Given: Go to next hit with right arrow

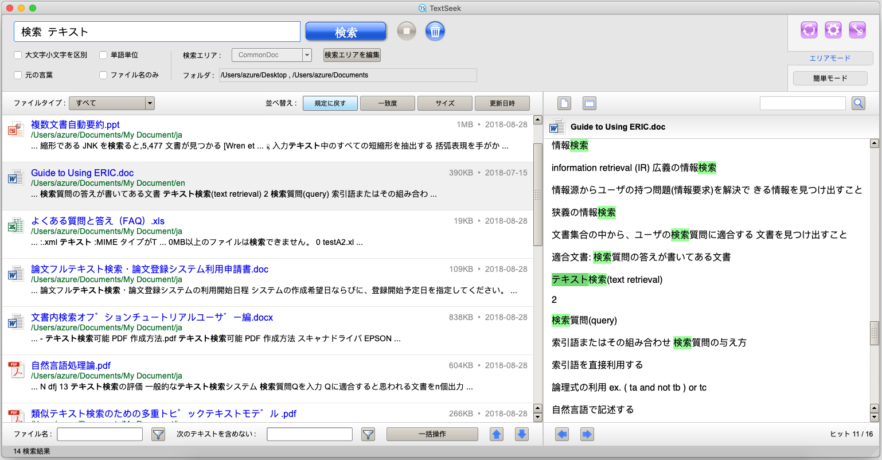Looking at the screenshot, I should point(587,434).
